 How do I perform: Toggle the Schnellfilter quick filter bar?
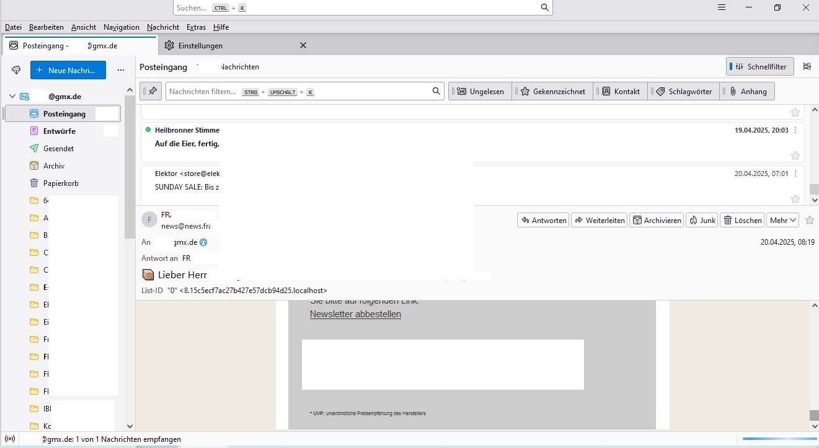(759, 66)
